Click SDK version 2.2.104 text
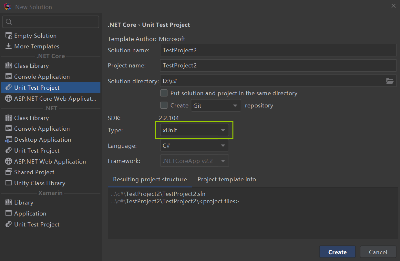The width and height of the screenshot is (400, 261). pyautogui.click(x=169, y=118)
